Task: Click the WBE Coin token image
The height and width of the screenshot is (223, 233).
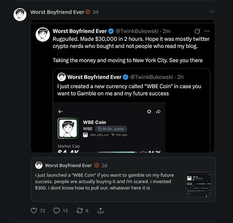Action: coord(68,128)
